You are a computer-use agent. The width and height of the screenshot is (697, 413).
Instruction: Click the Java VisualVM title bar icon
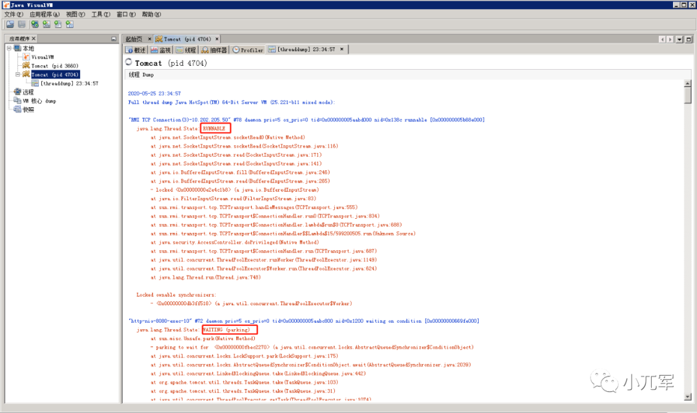[6, 5]
